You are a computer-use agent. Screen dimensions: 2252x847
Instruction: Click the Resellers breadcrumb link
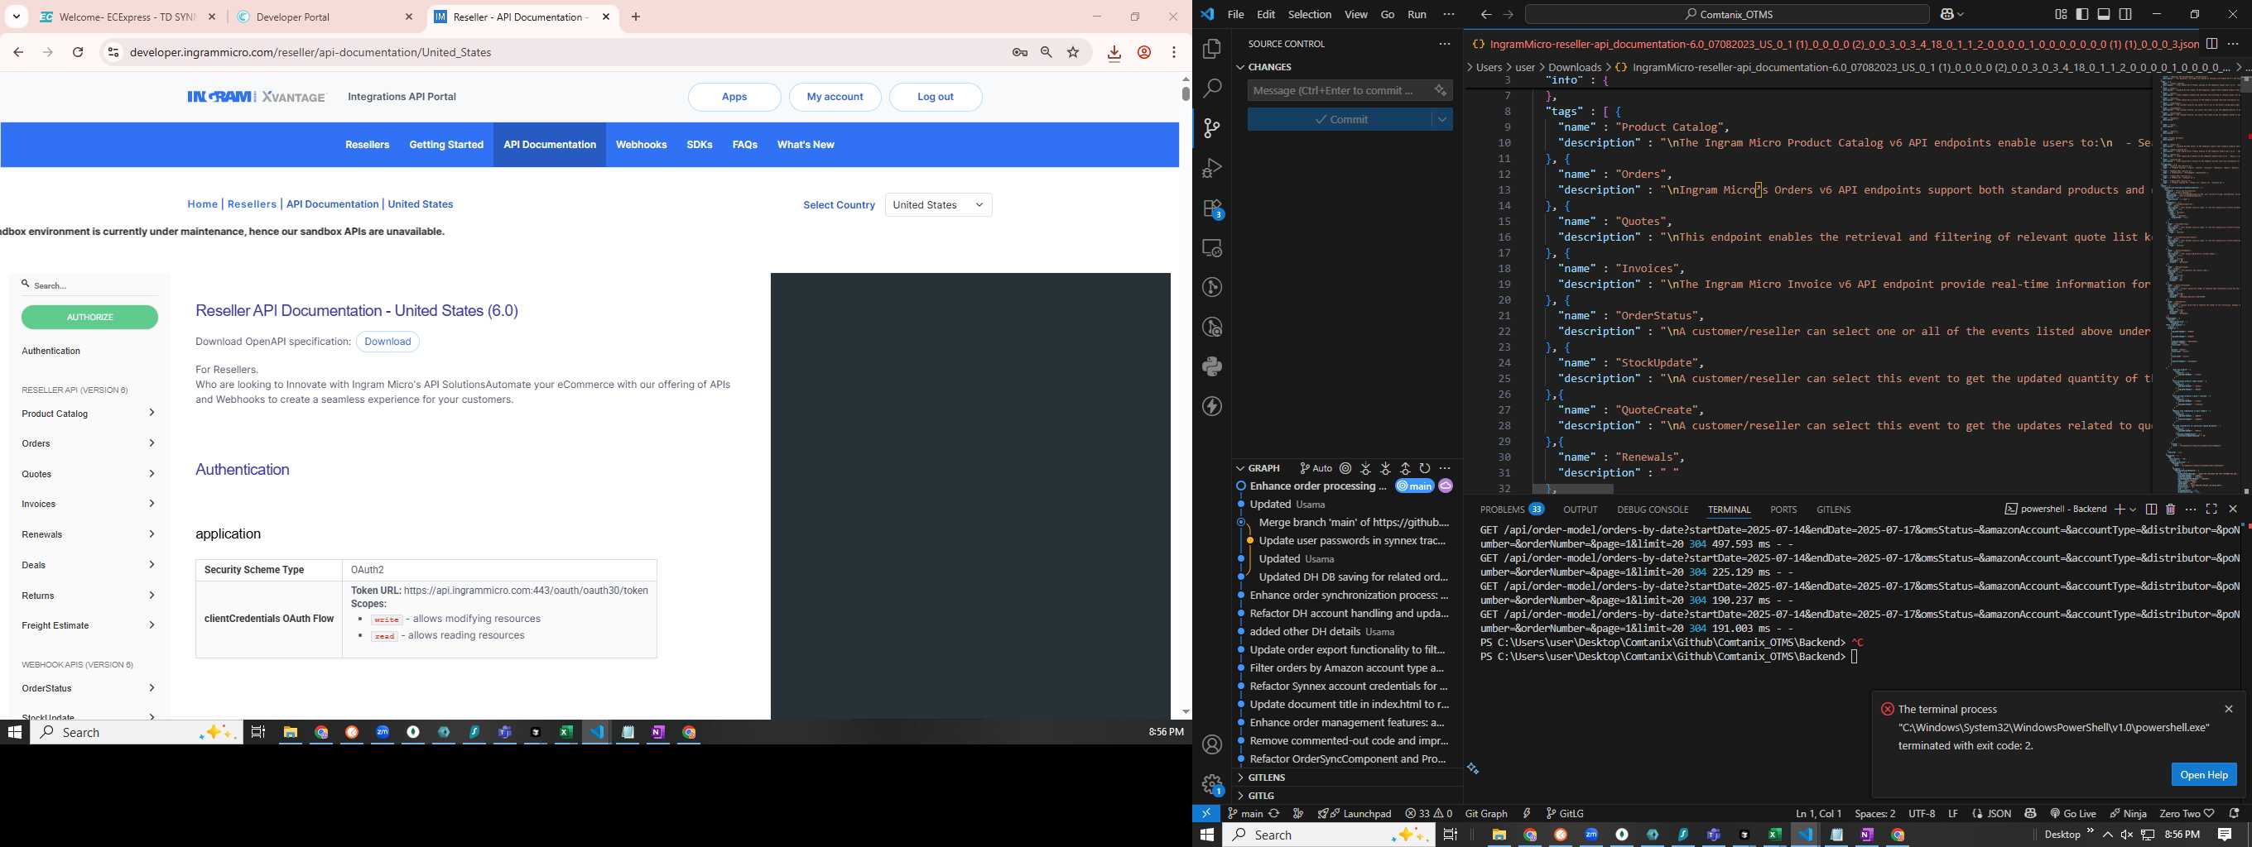(252, 204)
